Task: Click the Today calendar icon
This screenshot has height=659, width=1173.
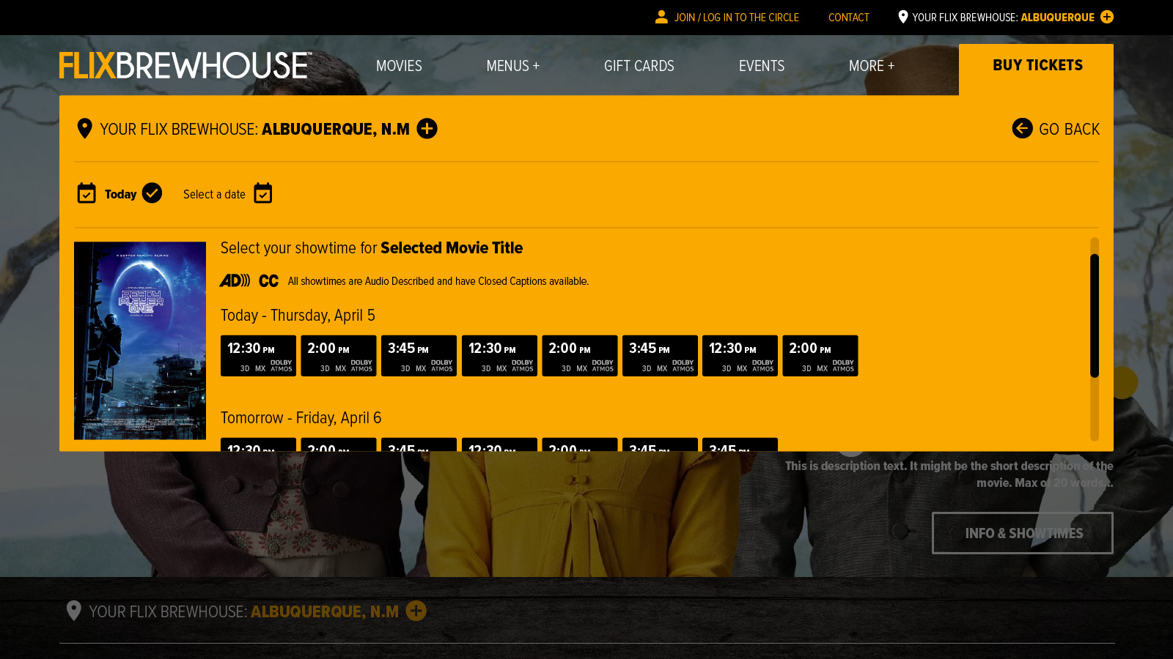Action: click(87, 193)
